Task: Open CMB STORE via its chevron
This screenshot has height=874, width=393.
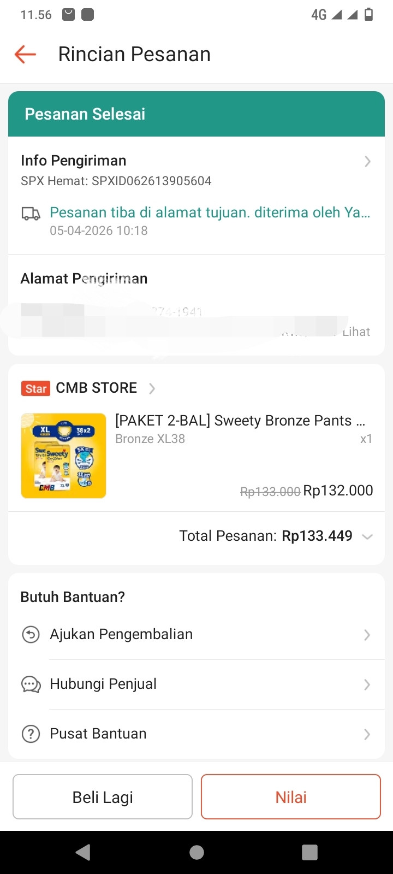Action: click(152, 388)
